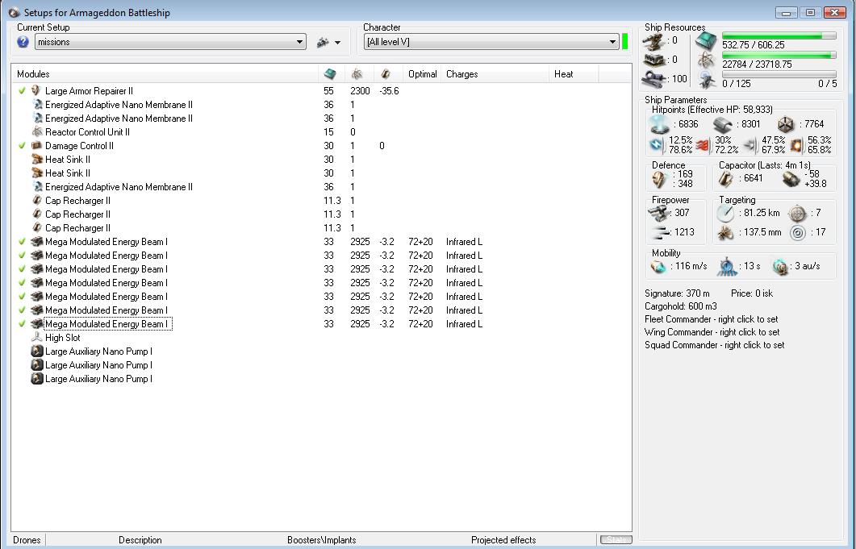Click the Reactor Control Unit II icon

36,131
